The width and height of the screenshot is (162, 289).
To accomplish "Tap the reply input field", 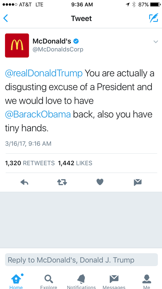I will coord(81,260).
